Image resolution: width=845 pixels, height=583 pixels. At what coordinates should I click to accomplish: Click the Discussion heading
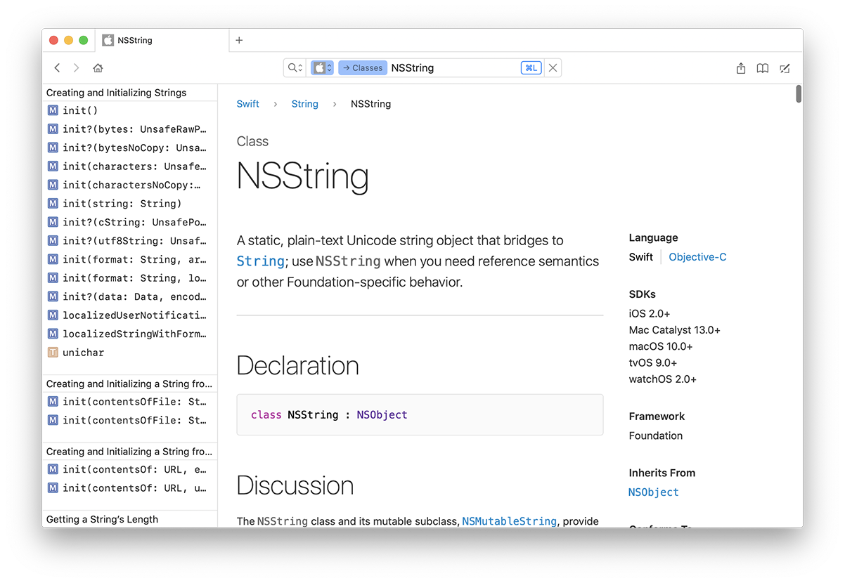295,485
